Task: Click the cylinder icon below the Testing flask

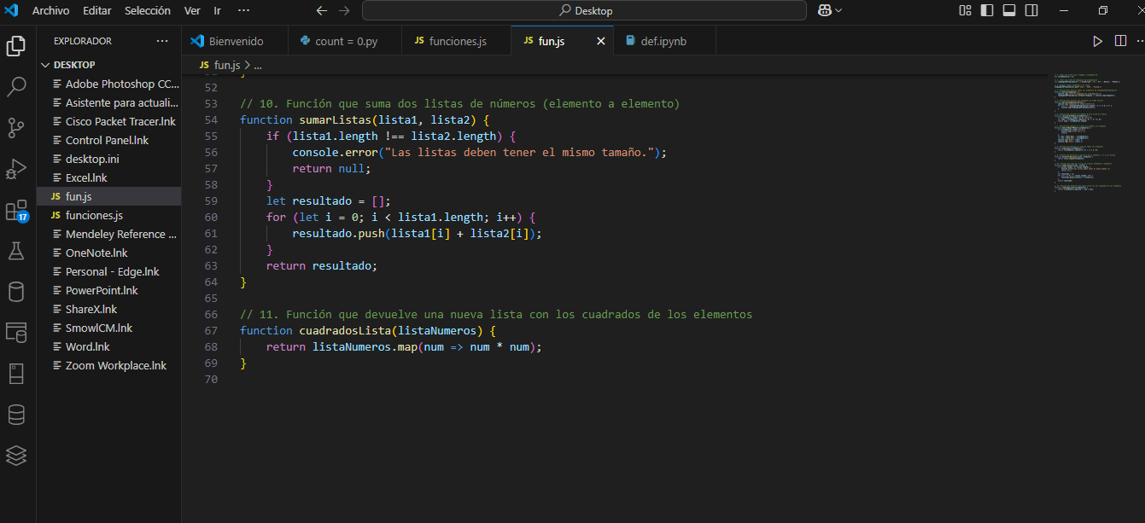Action: pos(16,292)
